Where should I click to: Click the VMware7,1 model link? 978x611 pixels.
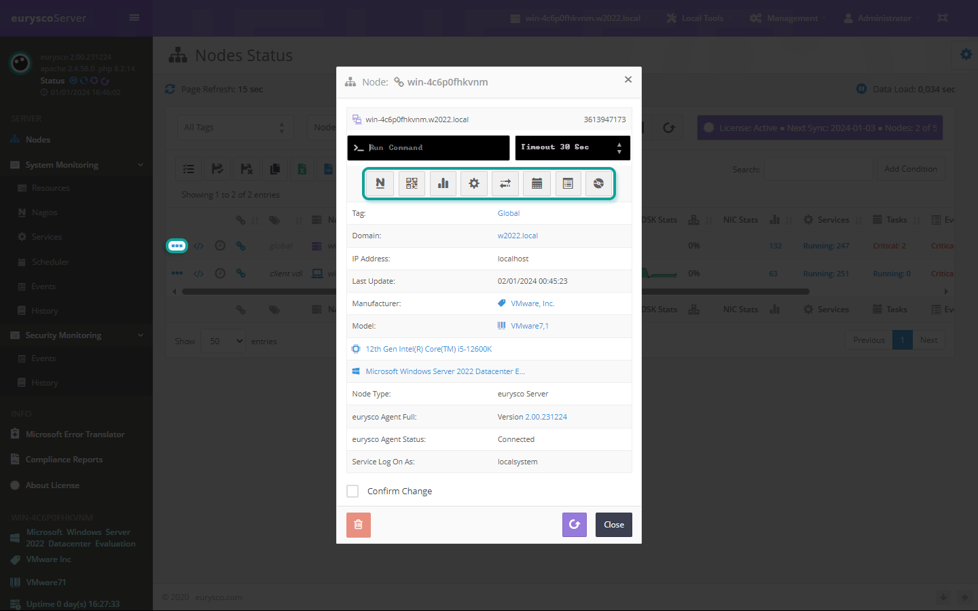point(530,326)
